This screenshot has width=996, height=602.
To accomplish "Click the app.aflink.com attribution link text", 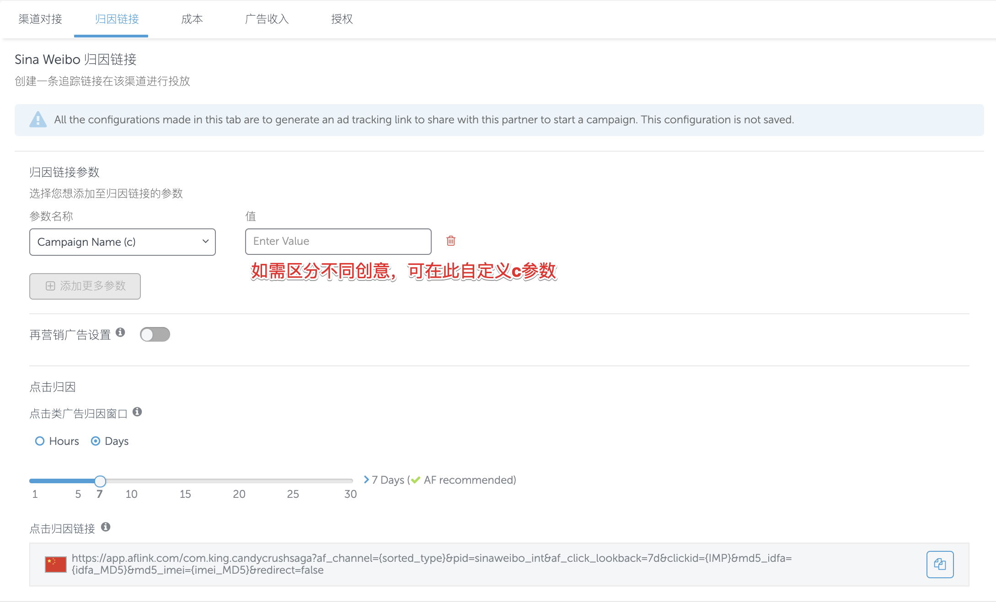I will 432,564.
